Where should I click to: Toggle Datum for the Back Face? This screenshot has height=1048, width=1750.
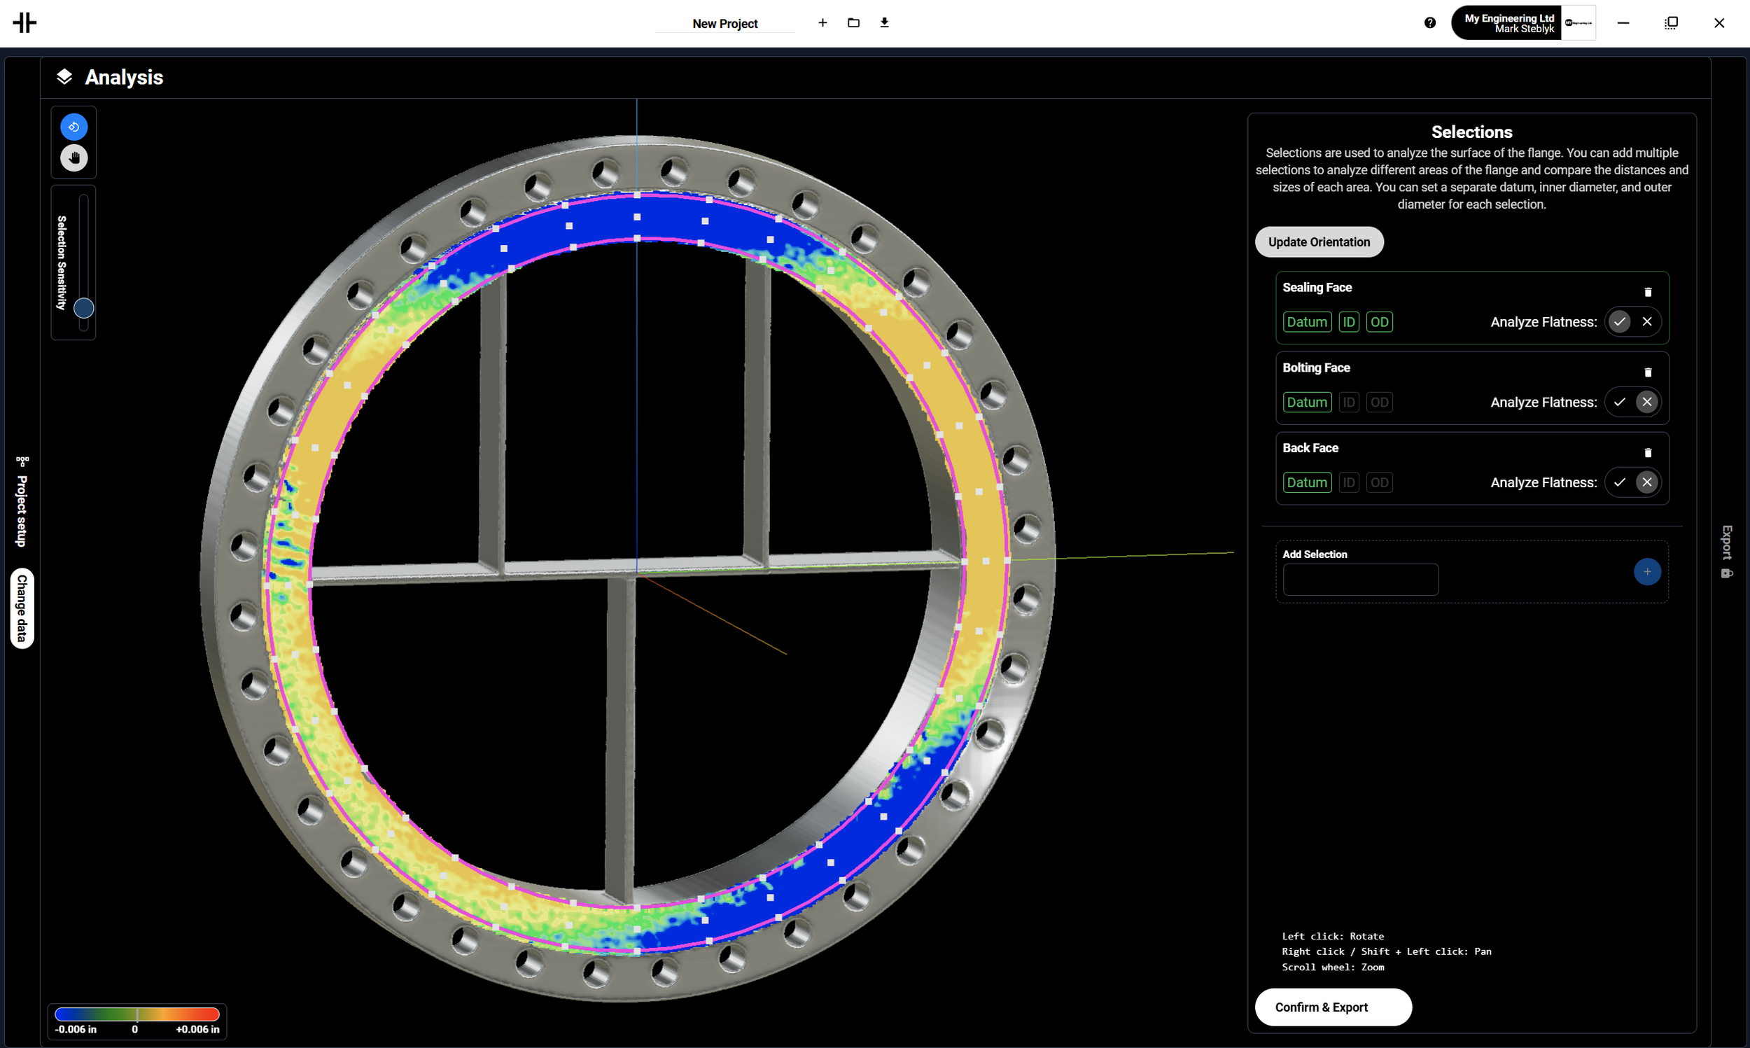click(x=1307, y=482)
